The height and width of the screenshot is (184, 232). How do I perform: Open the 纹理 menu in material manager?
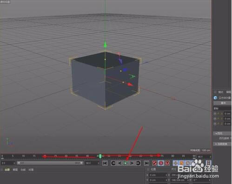[x=31, y=170]
